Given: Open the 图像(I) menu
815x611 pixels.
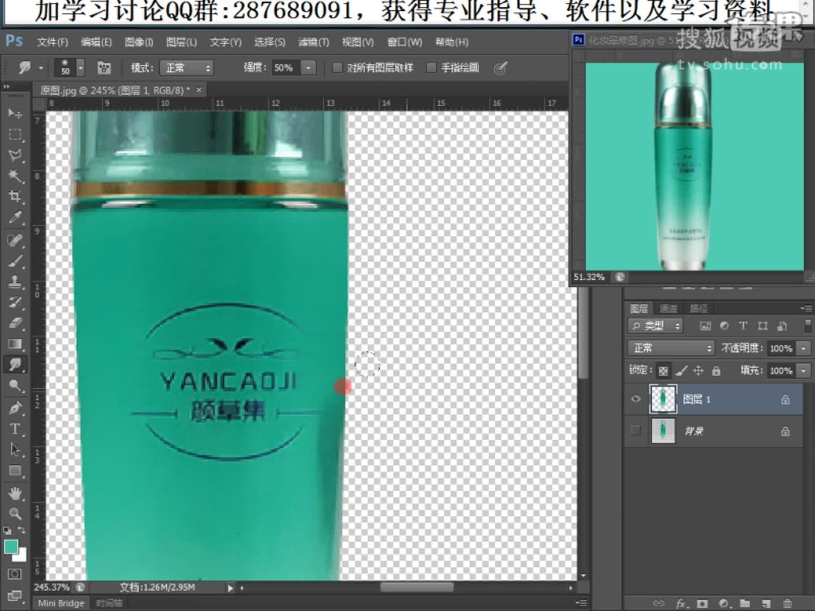Looking at the screenshot, I should (x=139, y=42).
